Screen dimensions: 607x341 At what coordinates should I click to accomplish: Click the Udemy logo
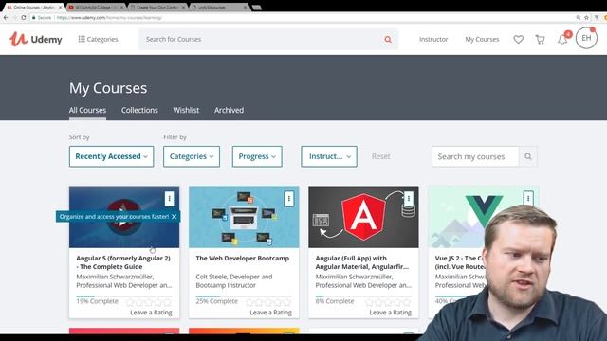(36, 39)
